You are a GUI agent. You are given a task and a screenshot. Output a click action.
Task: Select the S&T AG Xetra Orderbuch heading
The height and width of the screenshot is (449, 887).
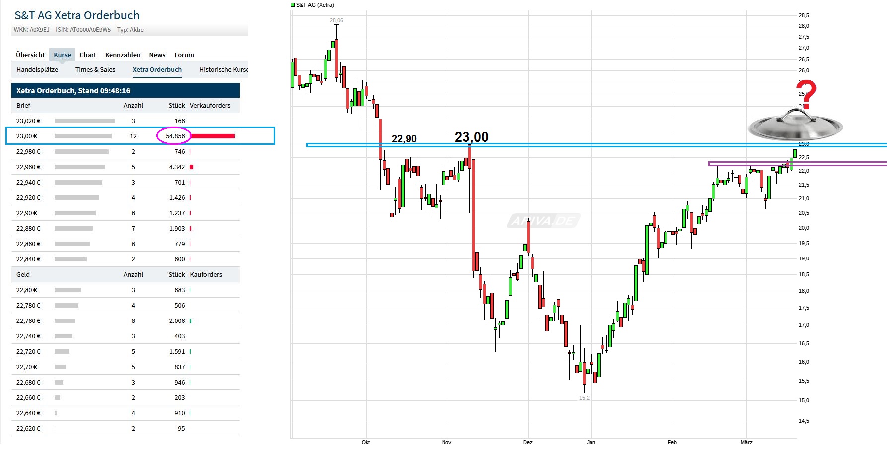click(77, 15)
